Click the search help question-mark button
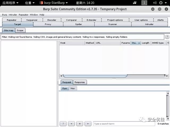170x127 pixels. point(63,124)
